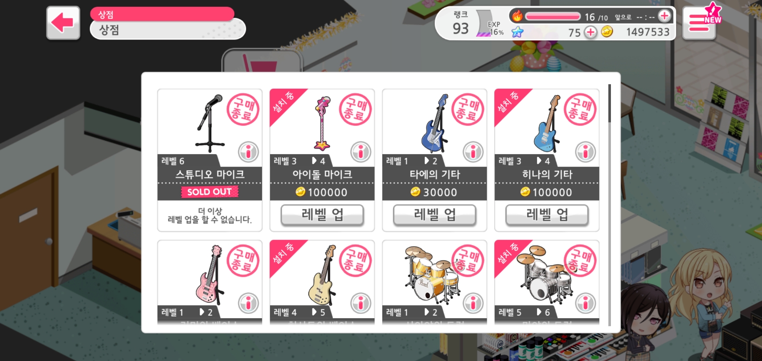The height and width of the screenshot is (361, 762).
Task: Tap the gold coin balance 1497533
Action: click(647, 32)
